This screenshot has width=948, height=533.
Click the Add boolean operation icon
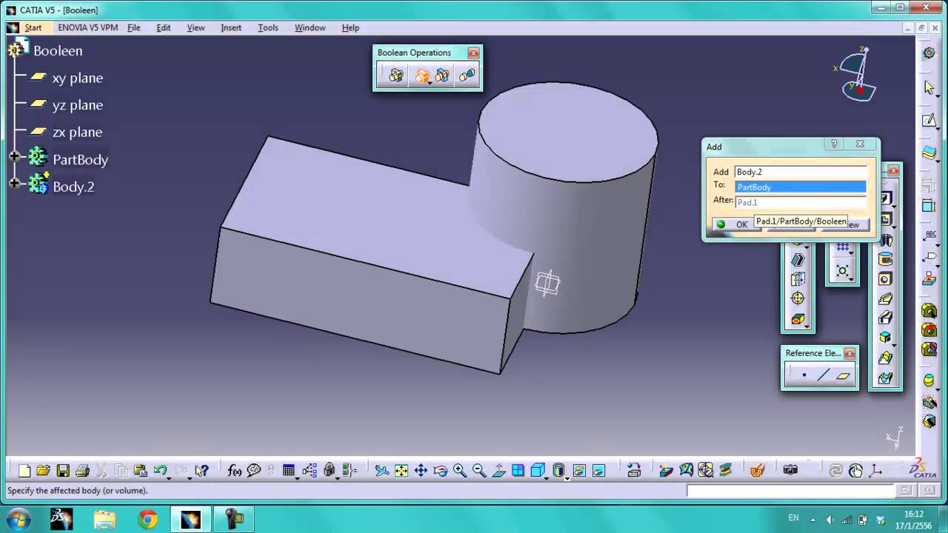point(421,76)
